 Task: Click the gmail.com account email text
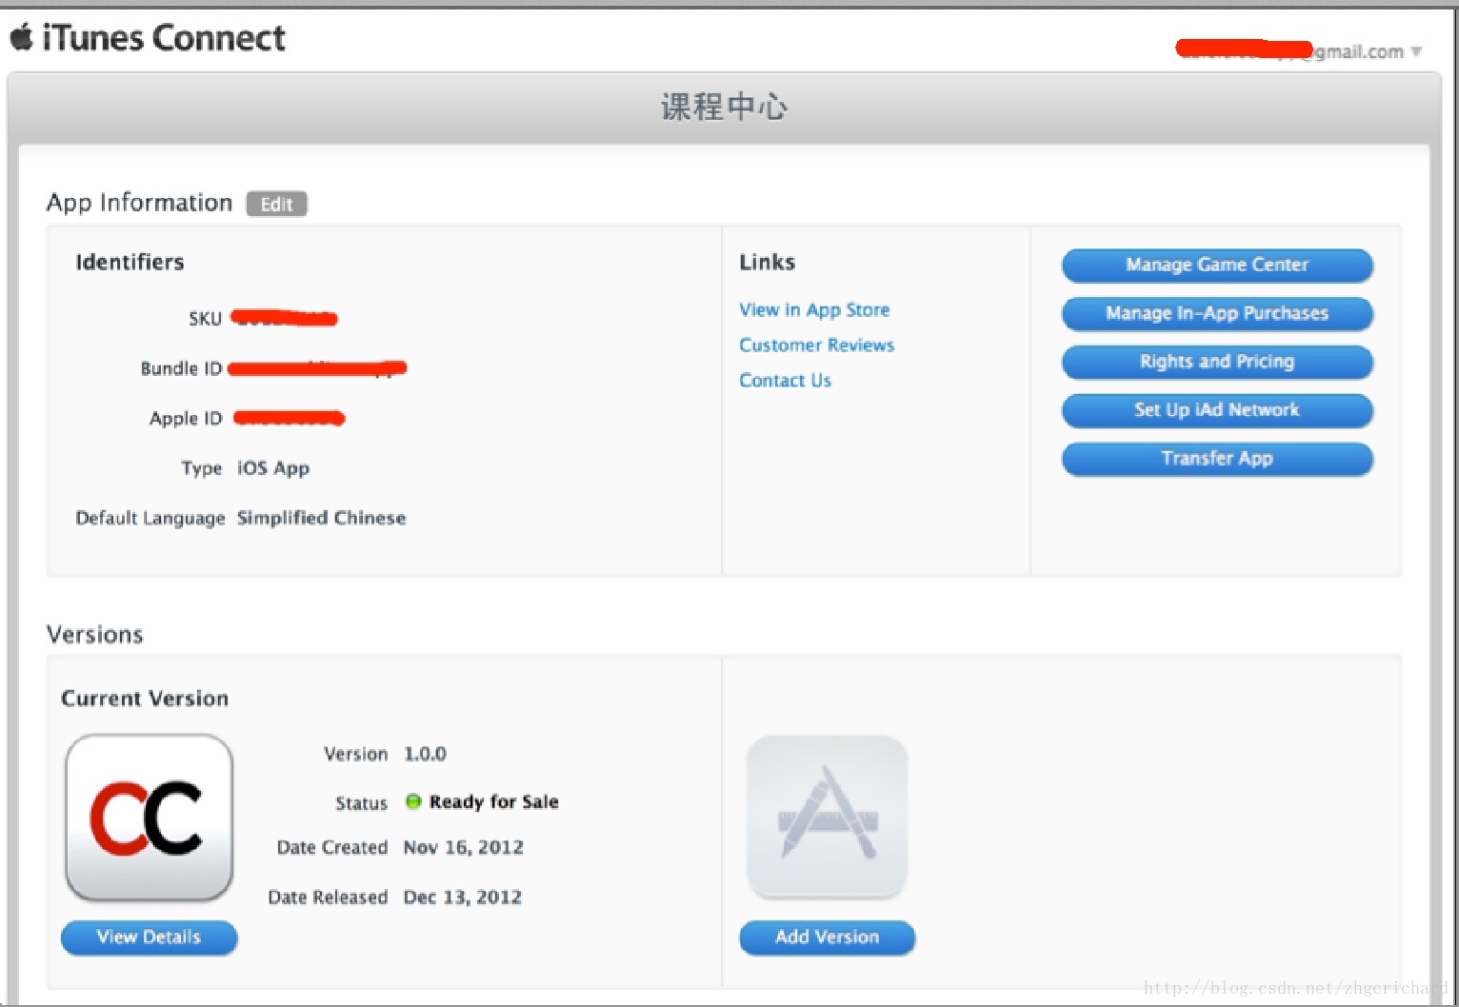1359,51
